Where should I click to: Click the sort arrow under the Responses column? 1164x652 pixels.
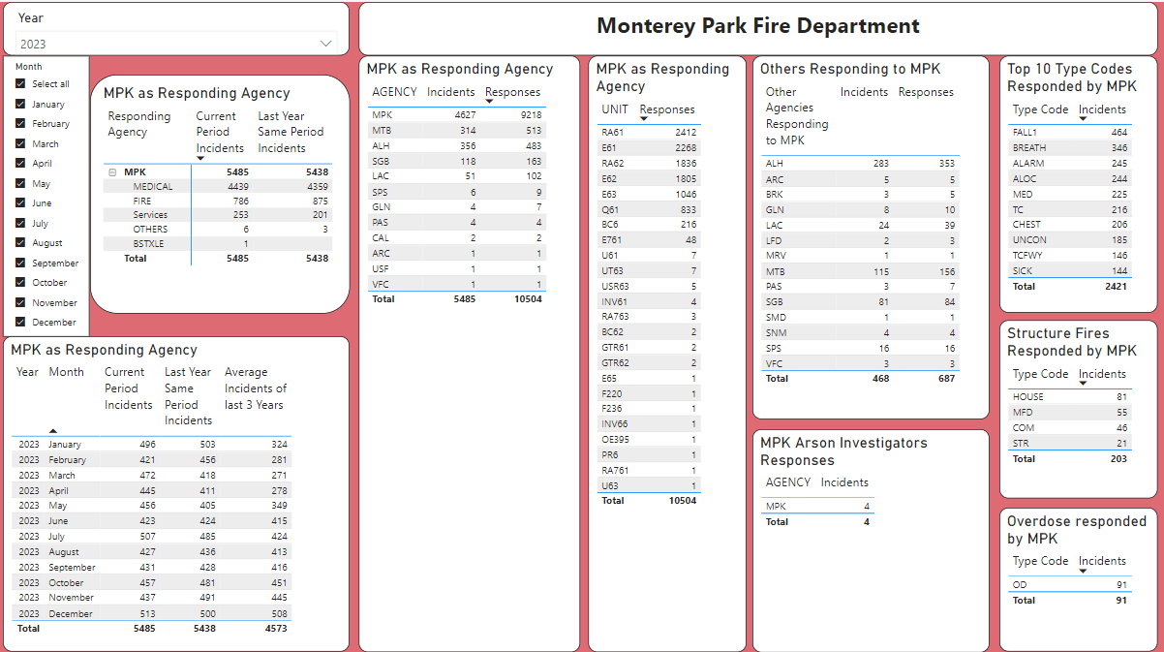[x=490, y=101]
